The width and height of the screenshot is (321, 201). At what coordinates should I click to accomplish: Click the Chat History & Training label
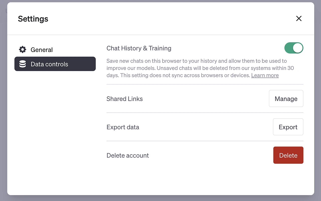pyautogui.click(x=139, y=48)
